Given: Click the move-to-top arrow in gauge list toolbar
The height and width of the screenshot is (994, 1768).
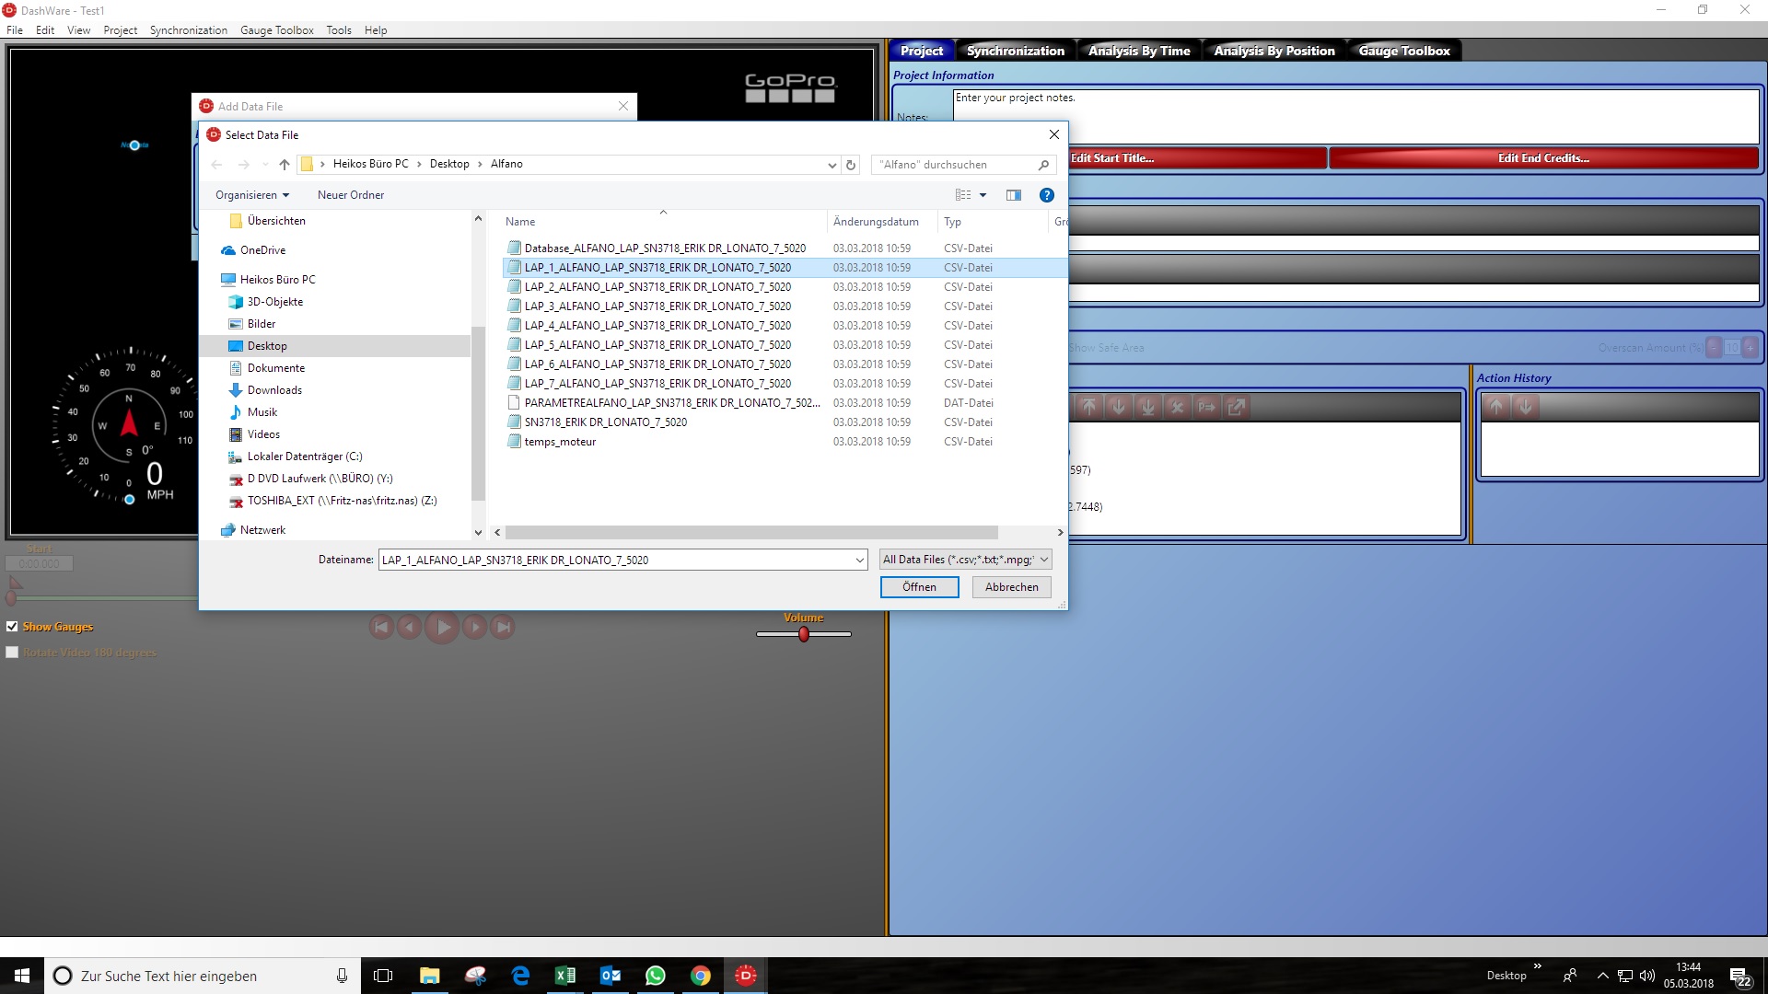Looking at the screenshot, I should (x=1088, y=407).
